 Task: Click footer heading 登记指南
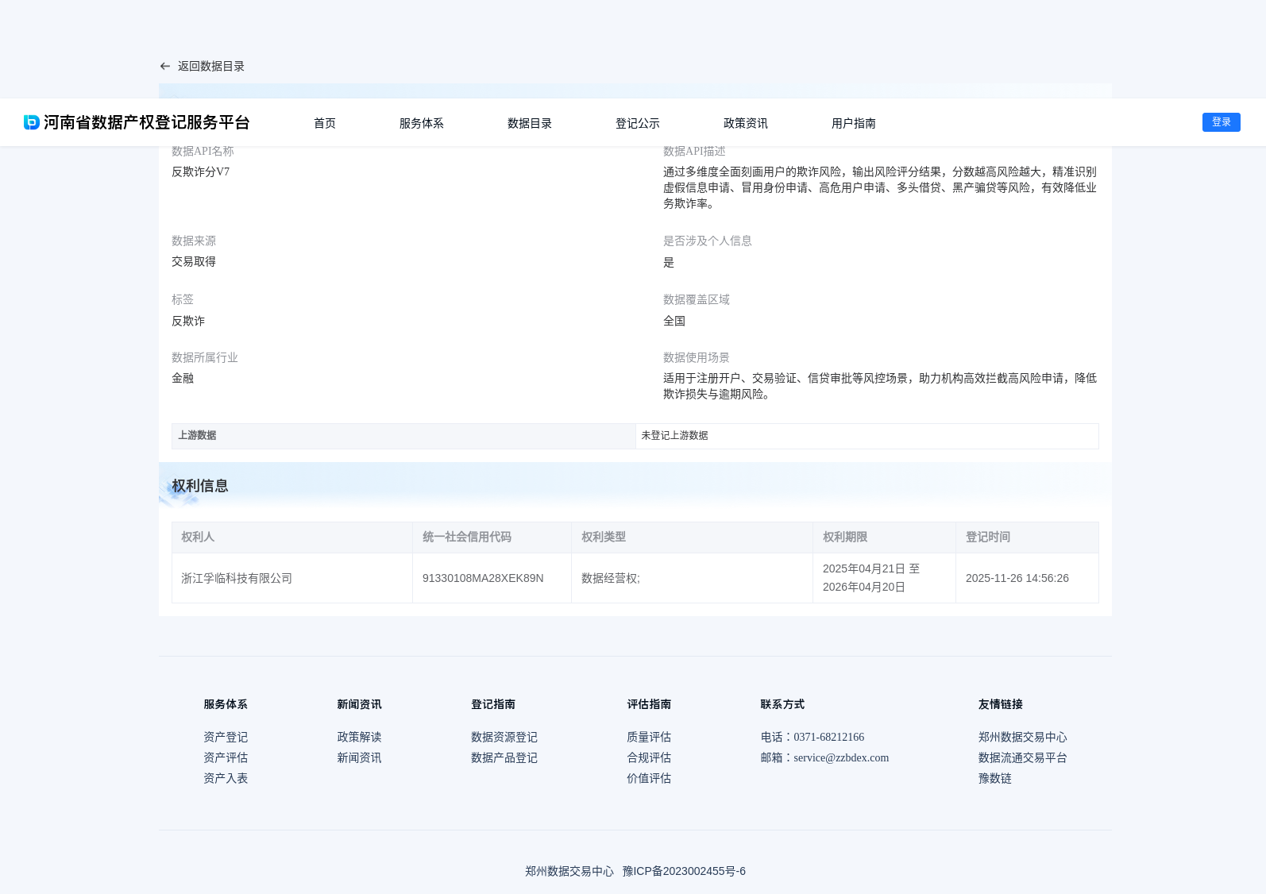click(493, 705)
